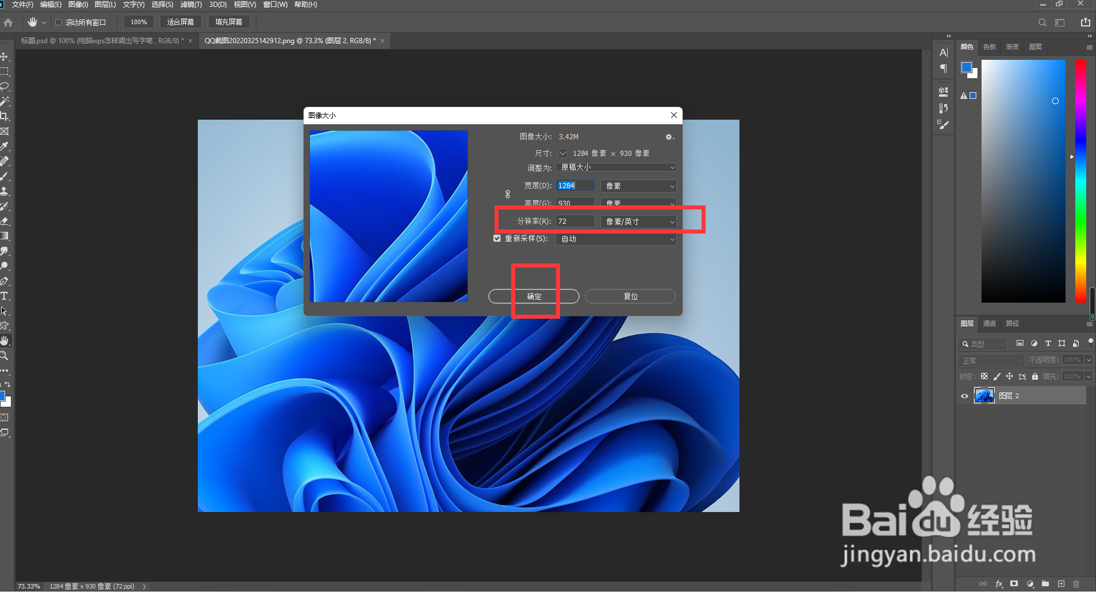Open the 图像(I) menu
Image resolution: width=1096 pixels, height=592 pixels.
pos(78,5)
